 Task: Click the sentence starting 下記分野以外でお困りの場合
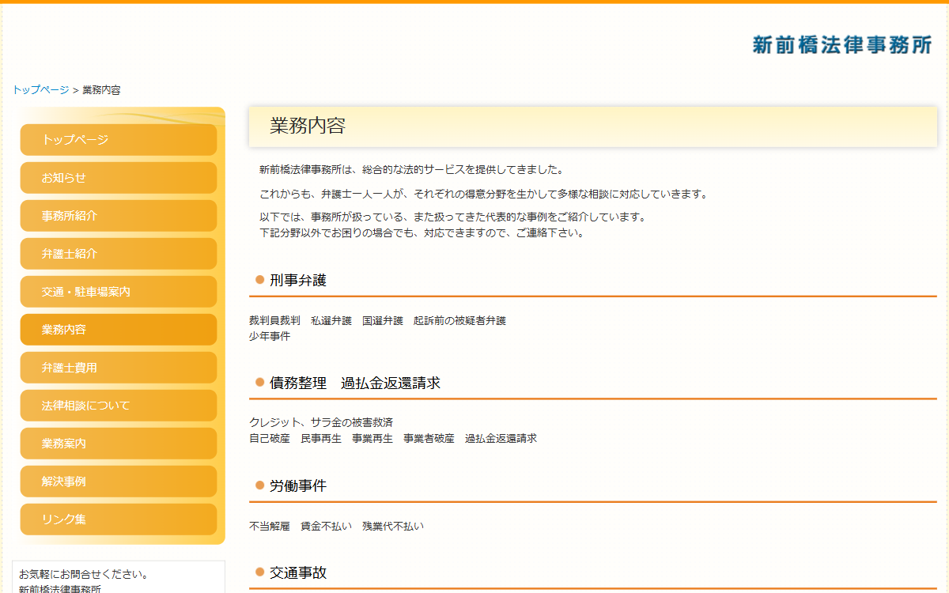[422, 233]
